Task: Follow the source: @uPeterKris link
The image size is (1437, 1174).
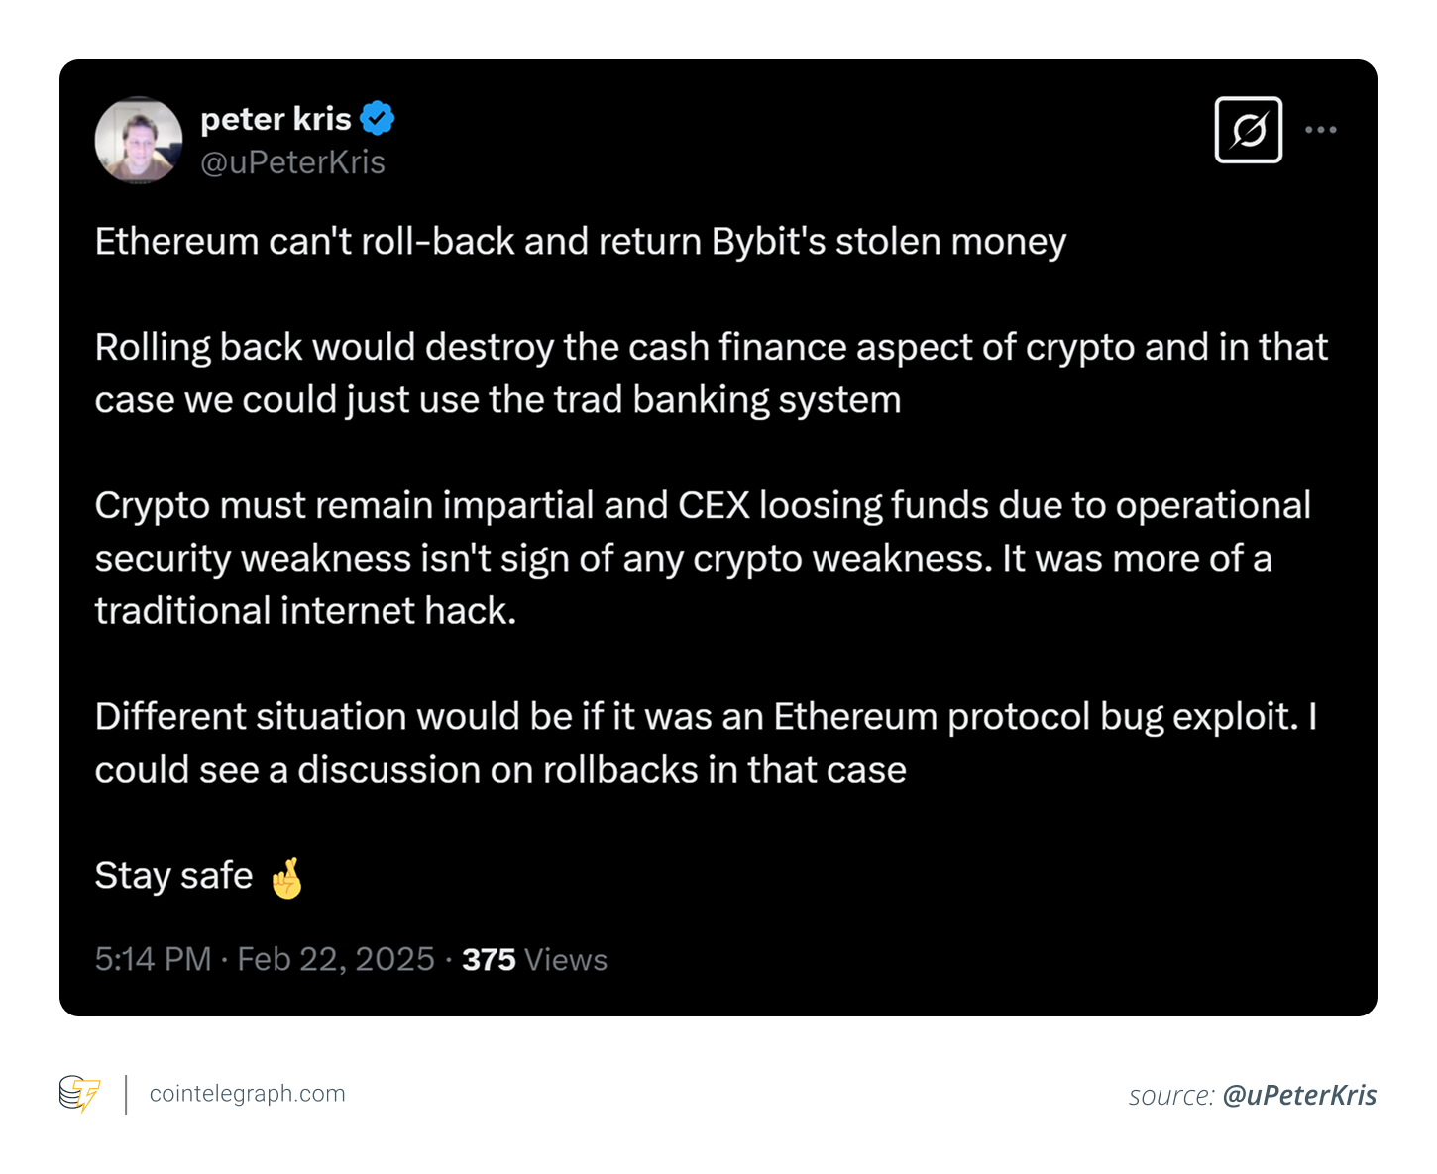Action: (x=1301, y=1096)
